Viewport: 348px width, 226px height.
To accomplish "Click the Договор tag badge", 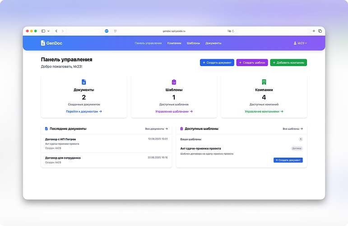I will click(297, 148).
